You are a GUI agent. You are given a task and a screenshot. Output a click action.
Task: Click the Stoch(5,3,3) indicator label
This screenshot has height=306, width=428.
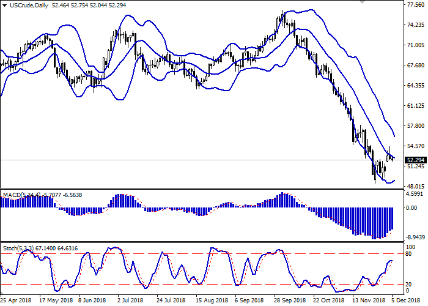click(x=18, y=248)
